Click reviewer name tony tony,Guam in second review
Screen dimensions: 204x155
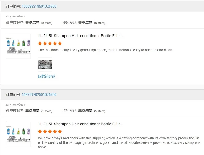pyautogui.click(x=16, y=105)
